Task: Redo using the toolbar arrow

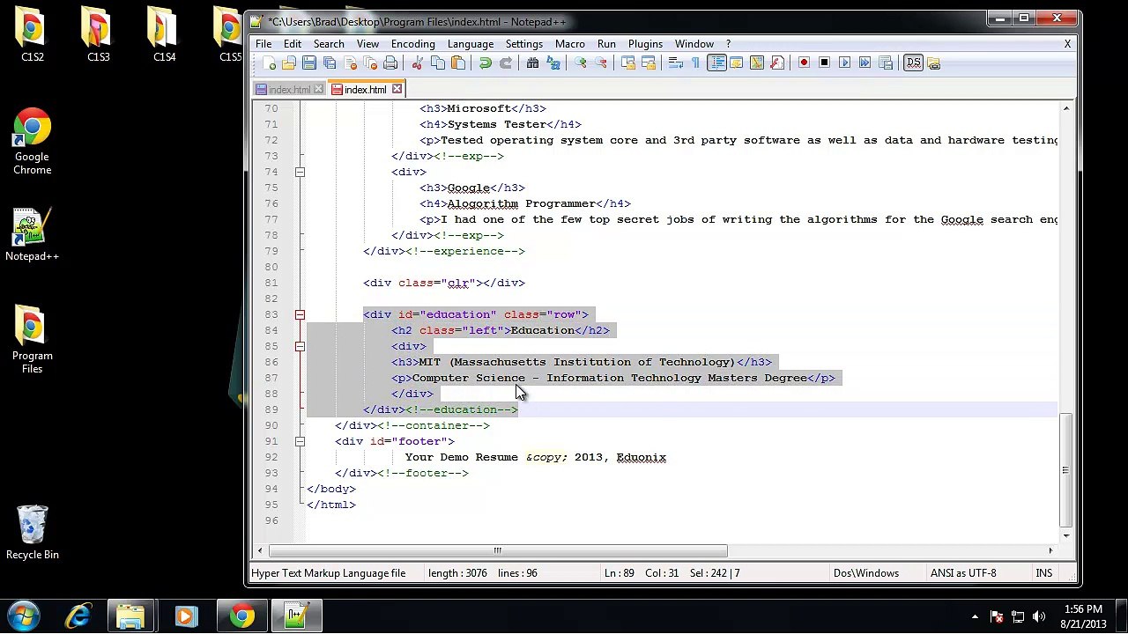Action: coord(506,63)
